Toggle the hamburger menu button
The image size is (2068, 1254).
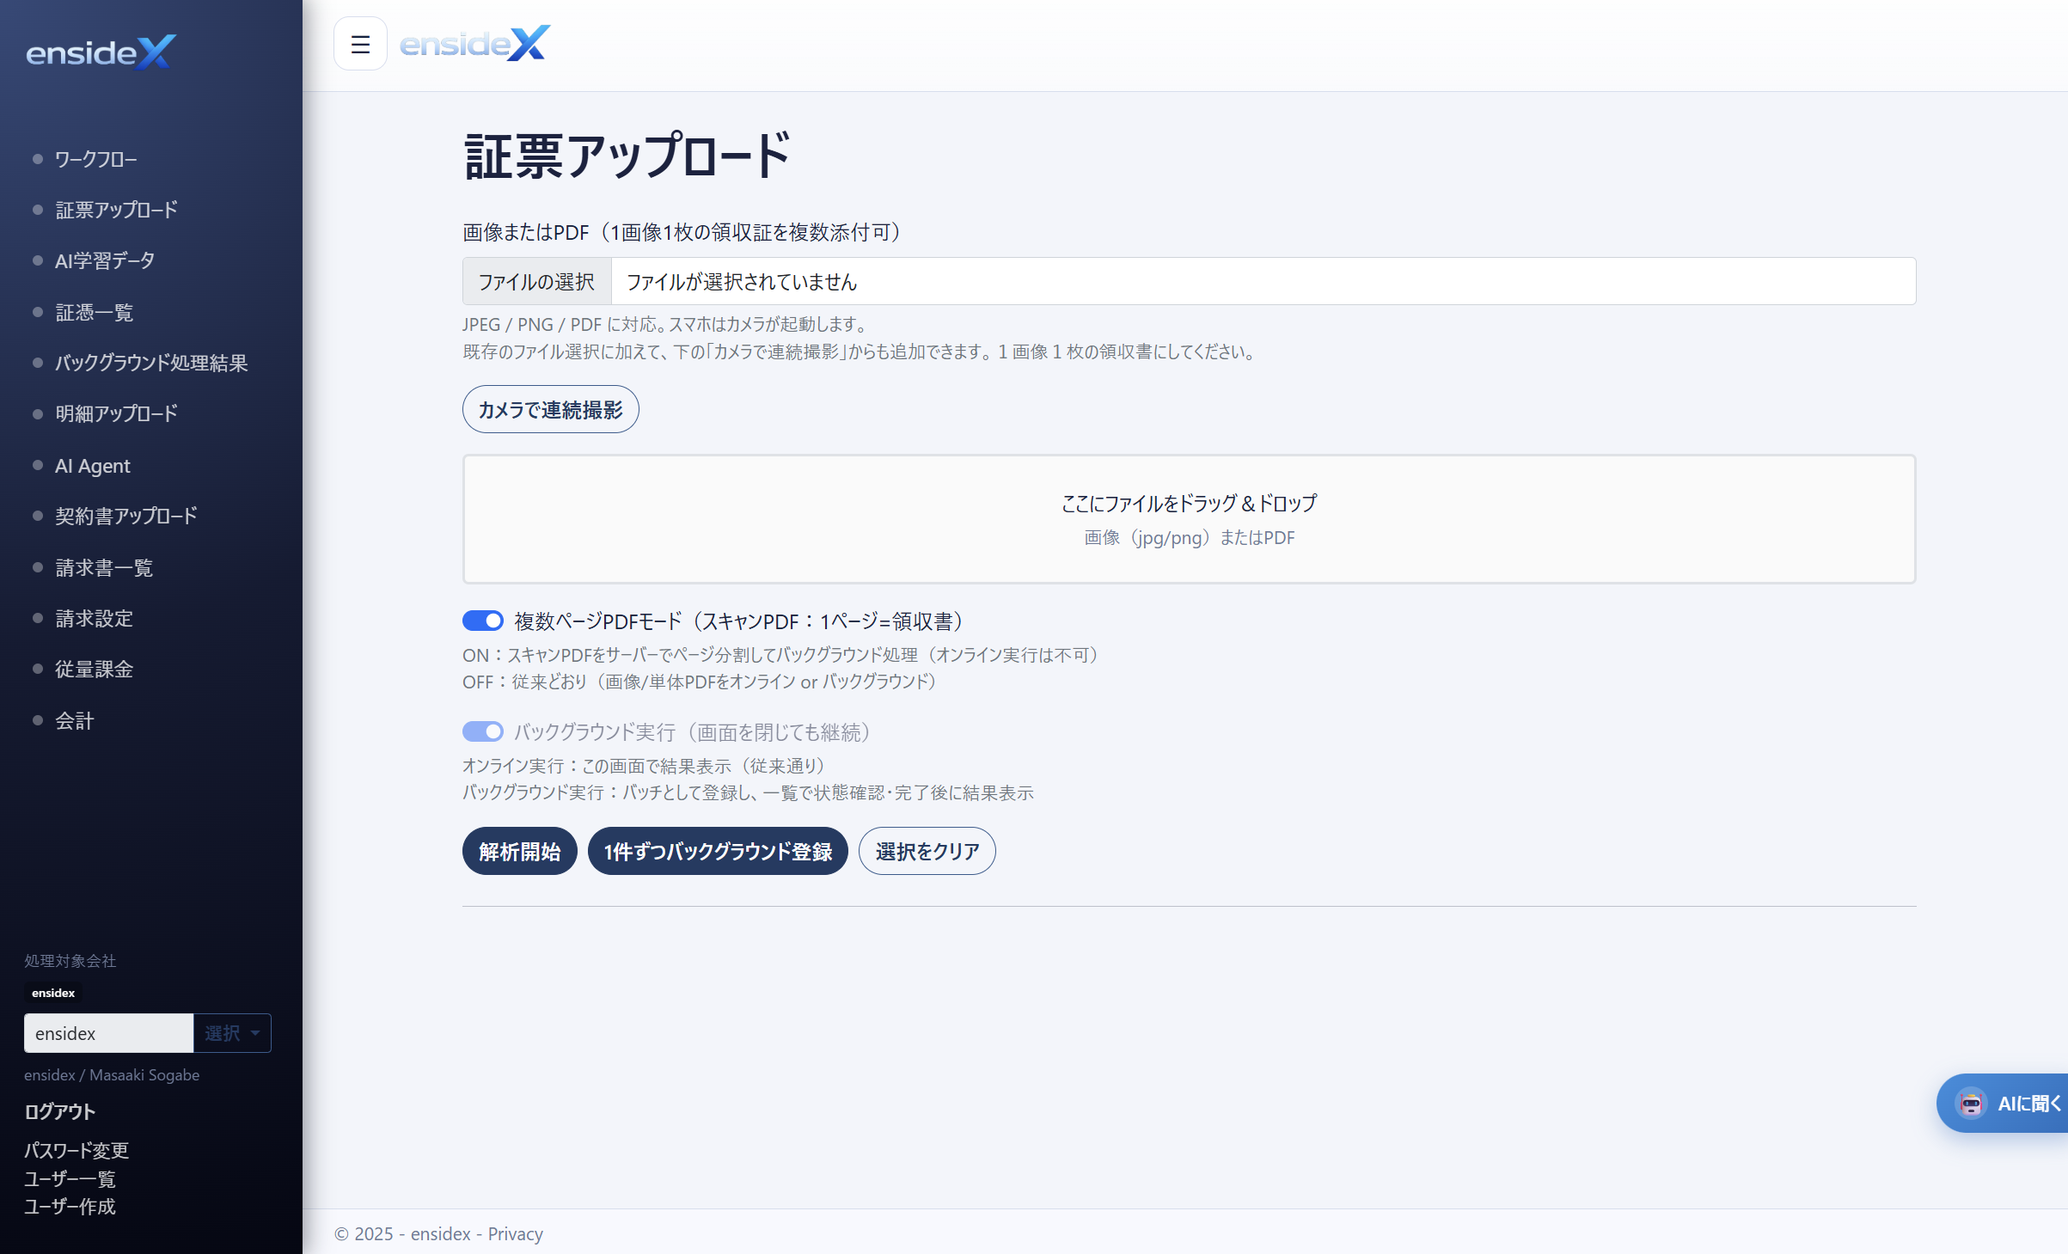(360, 44)
